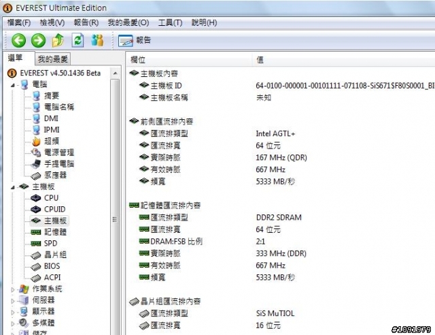
Task: Switch to the 我的最愛 tab
Action: pos(53,59)
